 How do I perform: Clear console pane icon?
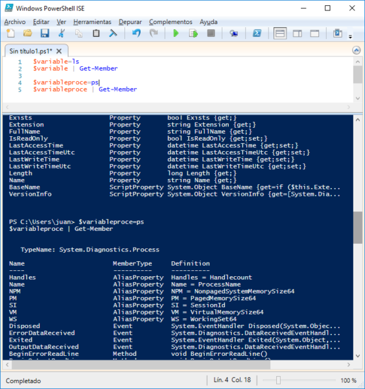pos(113,33)
